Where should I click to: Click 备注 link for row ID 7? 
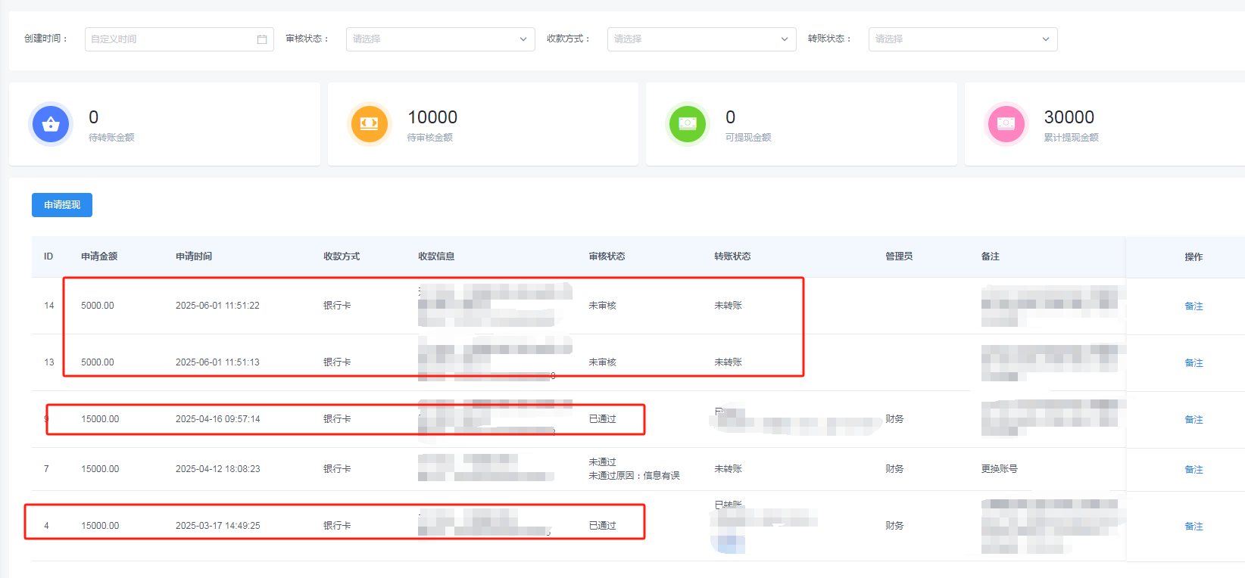[1194, 470]
